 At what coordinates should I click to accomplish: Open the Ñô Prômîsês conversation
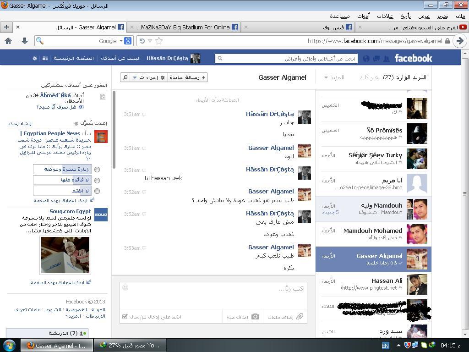point(374,133)
